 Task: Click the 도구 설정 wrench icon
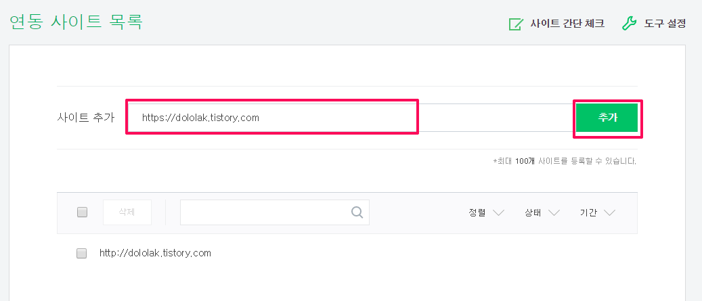click(x=629, y=24)
